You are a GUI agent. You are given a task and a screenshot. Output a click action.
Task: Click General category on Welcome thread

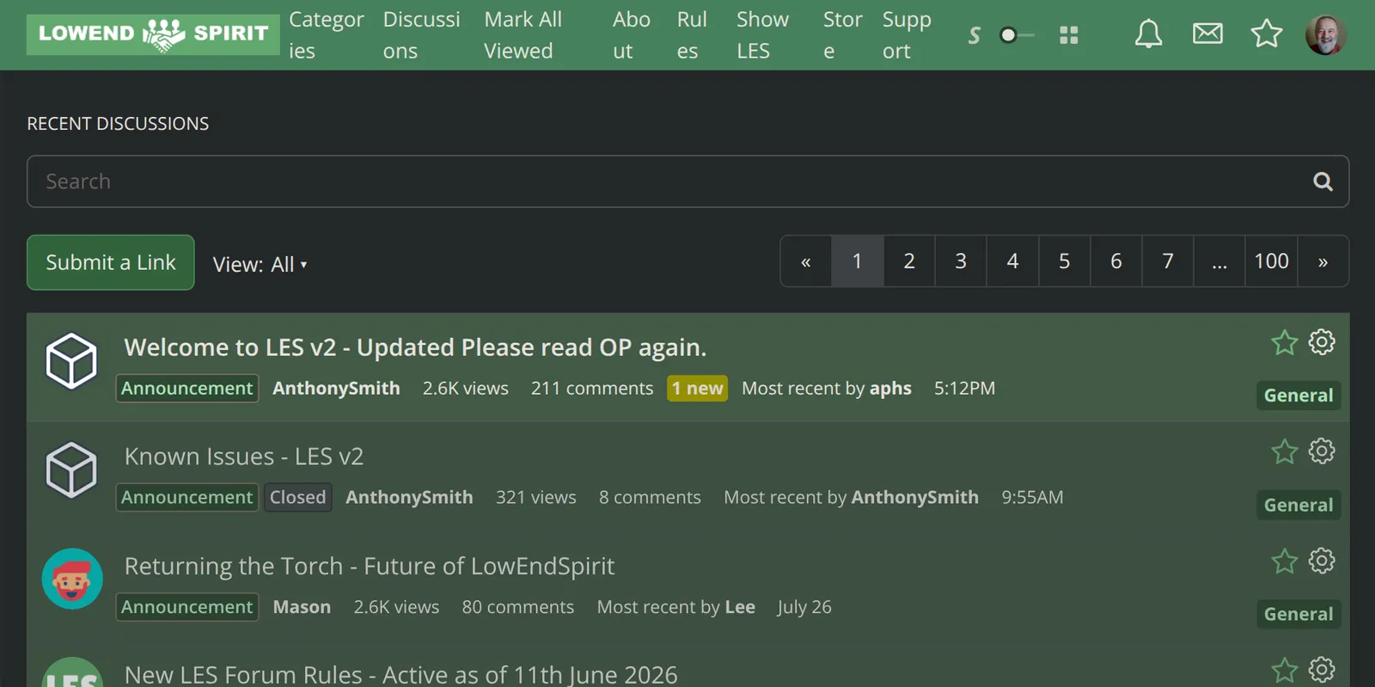[x=1299, y=396]
